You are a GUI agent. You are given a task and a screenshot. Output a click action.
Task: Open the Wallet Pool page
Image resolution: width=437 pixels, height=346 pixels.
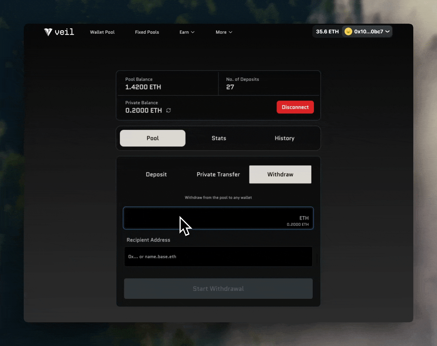point(102,32)
